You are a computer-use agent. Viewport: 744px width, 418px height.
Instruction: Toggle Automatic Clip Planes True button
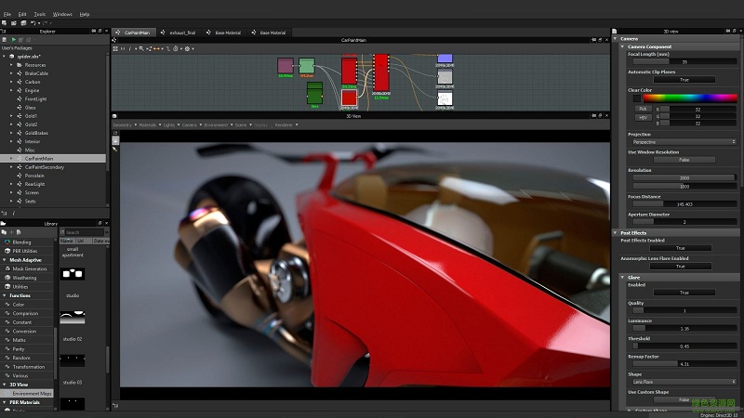tap(684, 80)
